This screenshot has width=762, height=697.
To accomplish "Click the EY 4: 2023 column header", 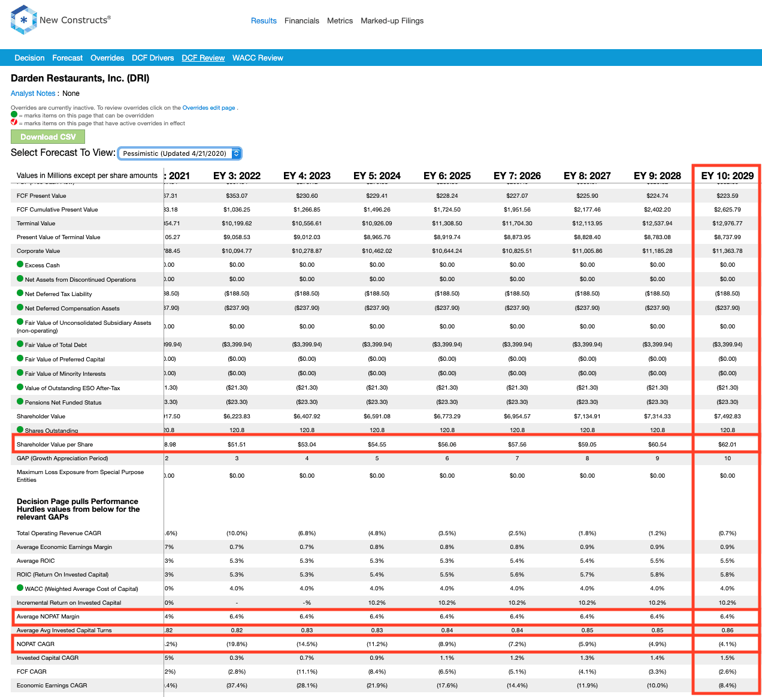I will (307, 176).
